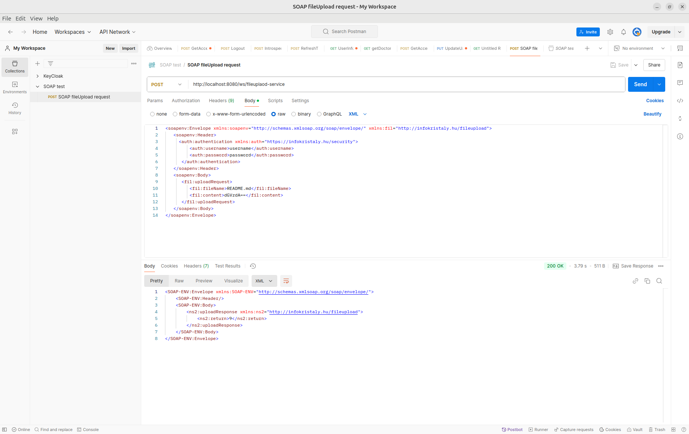Open the response history clock icon
The width and height of the screenshot is (689, 434).
pyautogui.click(x=253, y=266)
